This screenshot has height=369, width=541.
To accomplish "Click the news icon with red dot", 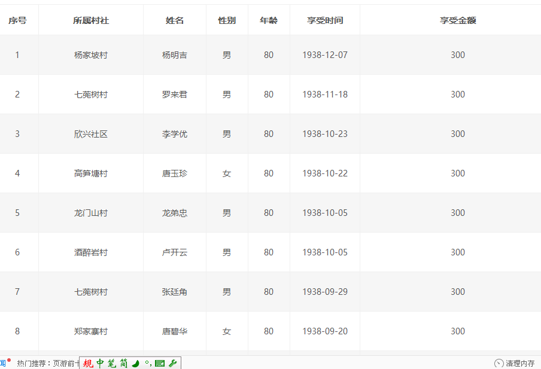I will click(x=4, y=362).
